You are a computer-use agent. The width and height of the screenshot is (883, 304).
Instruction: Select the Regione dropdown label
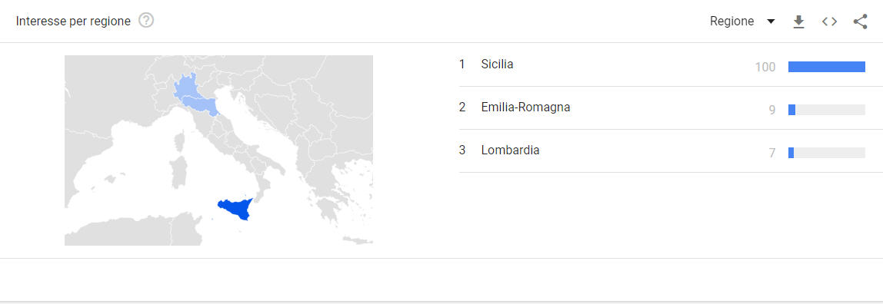[x=731, y=21]
